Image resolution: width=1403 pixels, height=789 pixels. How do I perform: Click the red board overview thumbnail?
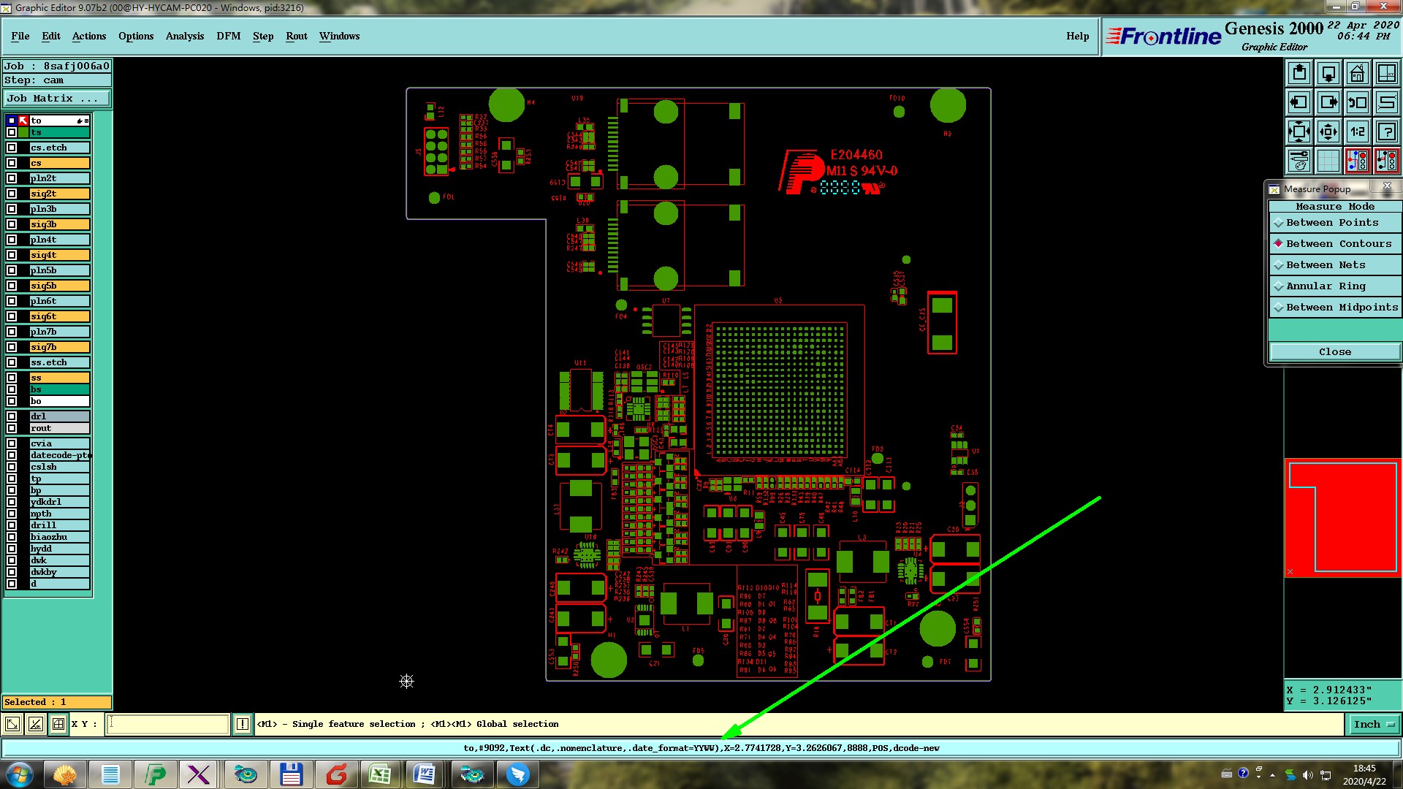pos(1342,518)
